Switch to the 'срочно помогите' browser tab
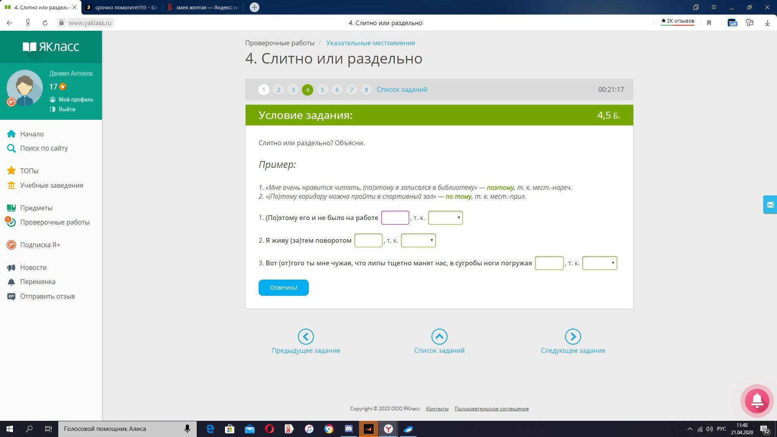 click(123, 7)
